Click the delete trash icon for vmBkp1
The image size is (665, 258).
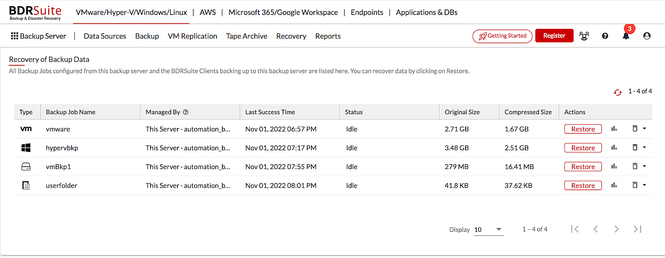pos(635,166)
